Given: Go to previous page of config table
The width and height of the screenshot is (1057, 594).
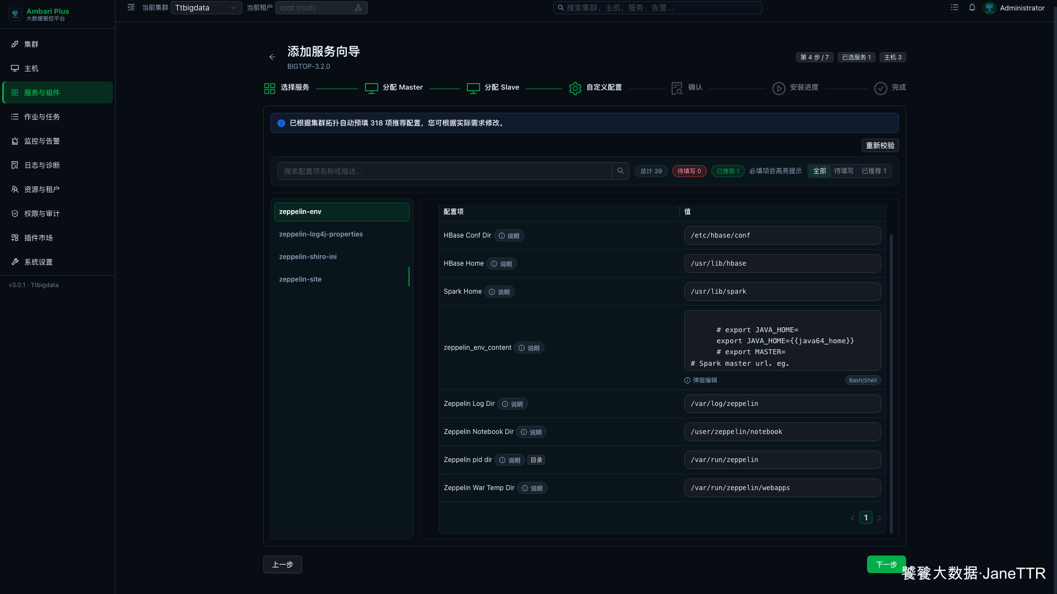Looking at the screenshot, I should [x=853, y=518].
